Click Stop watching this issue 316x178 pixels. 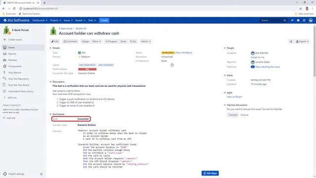pyautogui.click(x=268, y=67)
